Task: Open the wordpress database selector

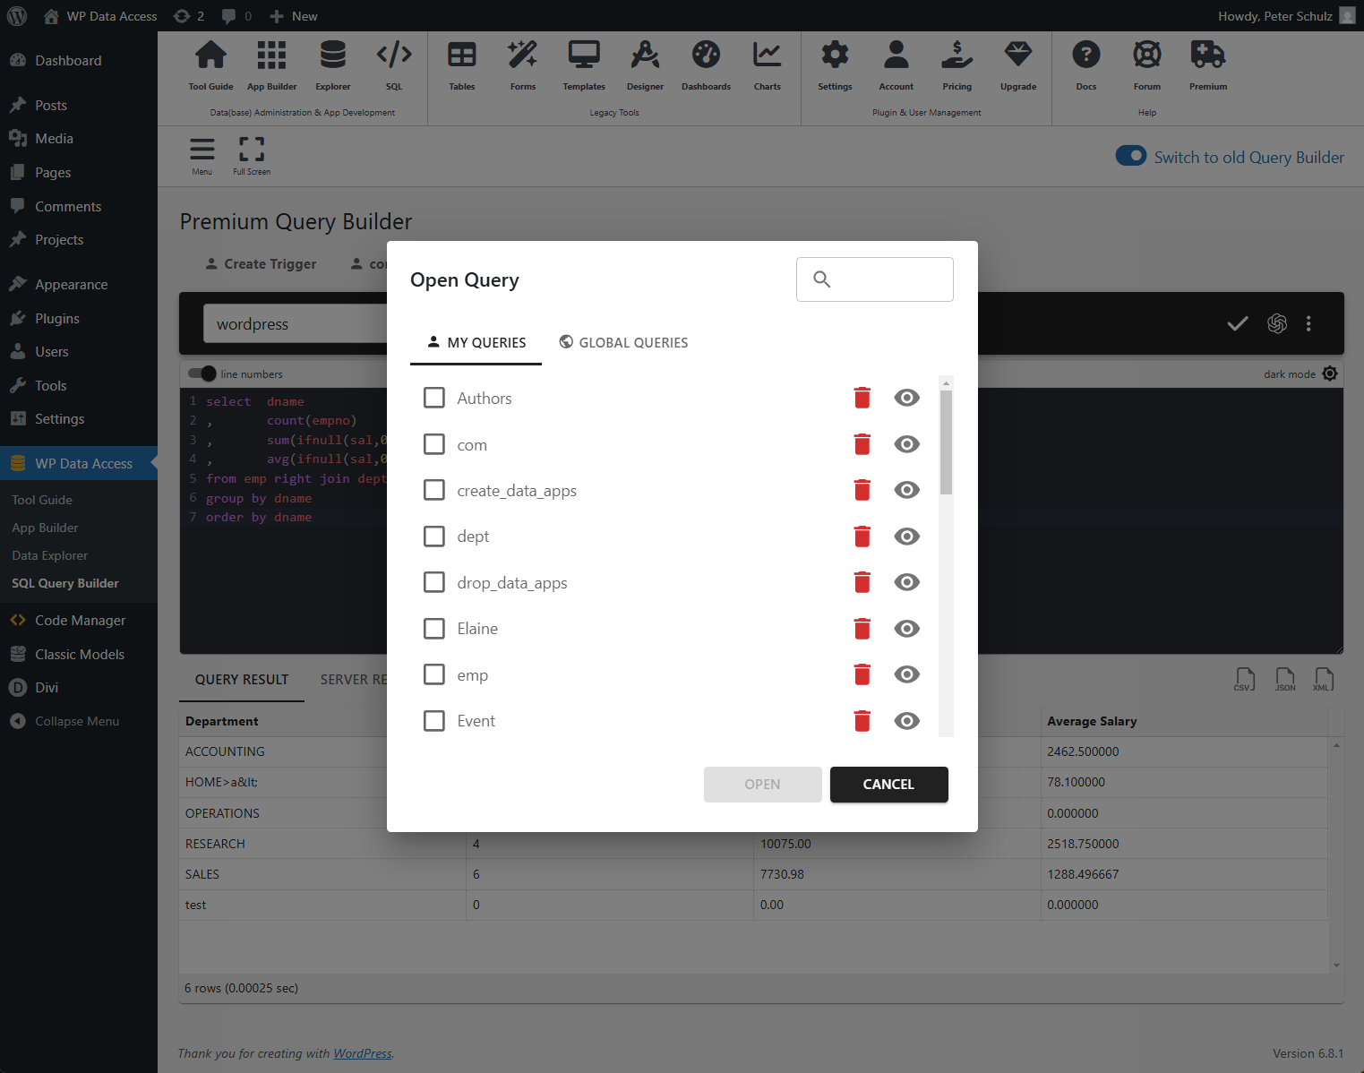Action: (x=296, y=323)
